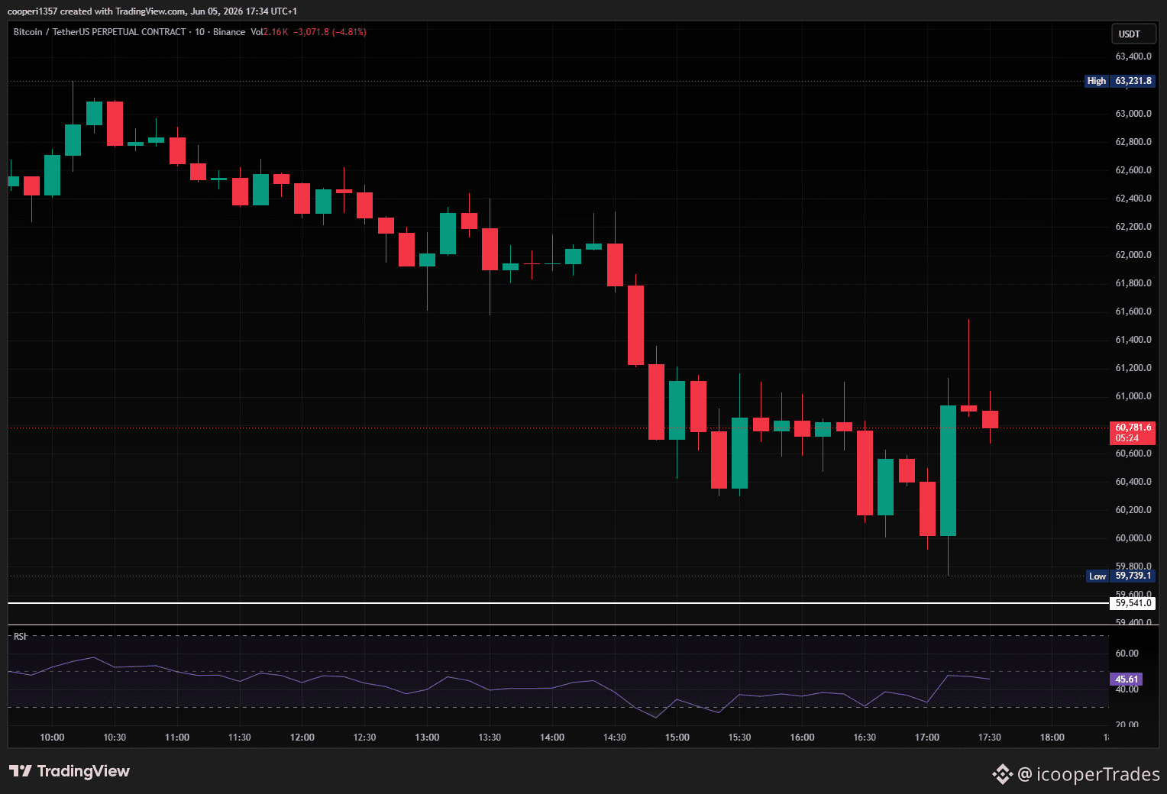Viewport: 1167px width, 794px height.
Task: Click the 11:00 time axis label
Action: tap(177, 738)
